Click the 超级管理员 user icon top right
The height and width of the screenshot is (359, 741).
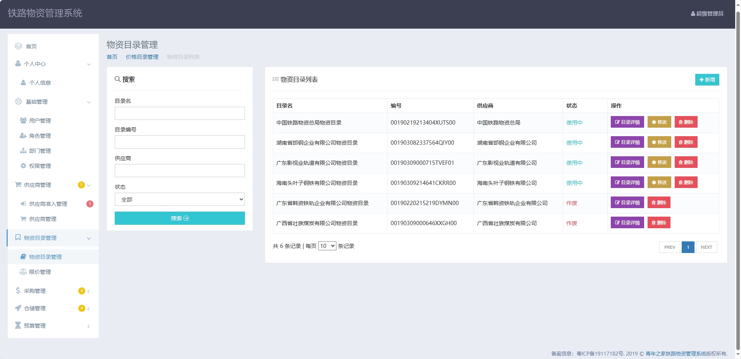[x=693, y=14]
